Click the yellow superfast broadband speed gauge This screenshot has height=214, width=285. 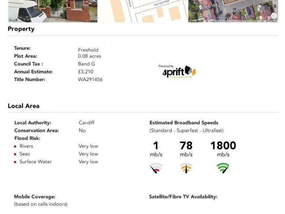[186, 168]
